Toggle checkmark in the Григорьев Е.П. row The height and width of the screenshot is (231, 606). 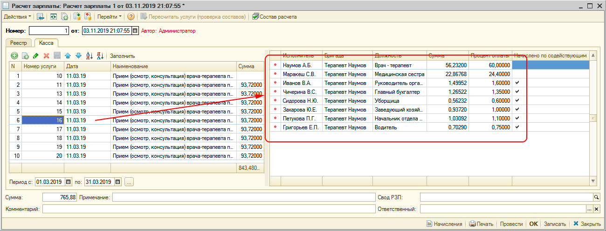(516, 127)
